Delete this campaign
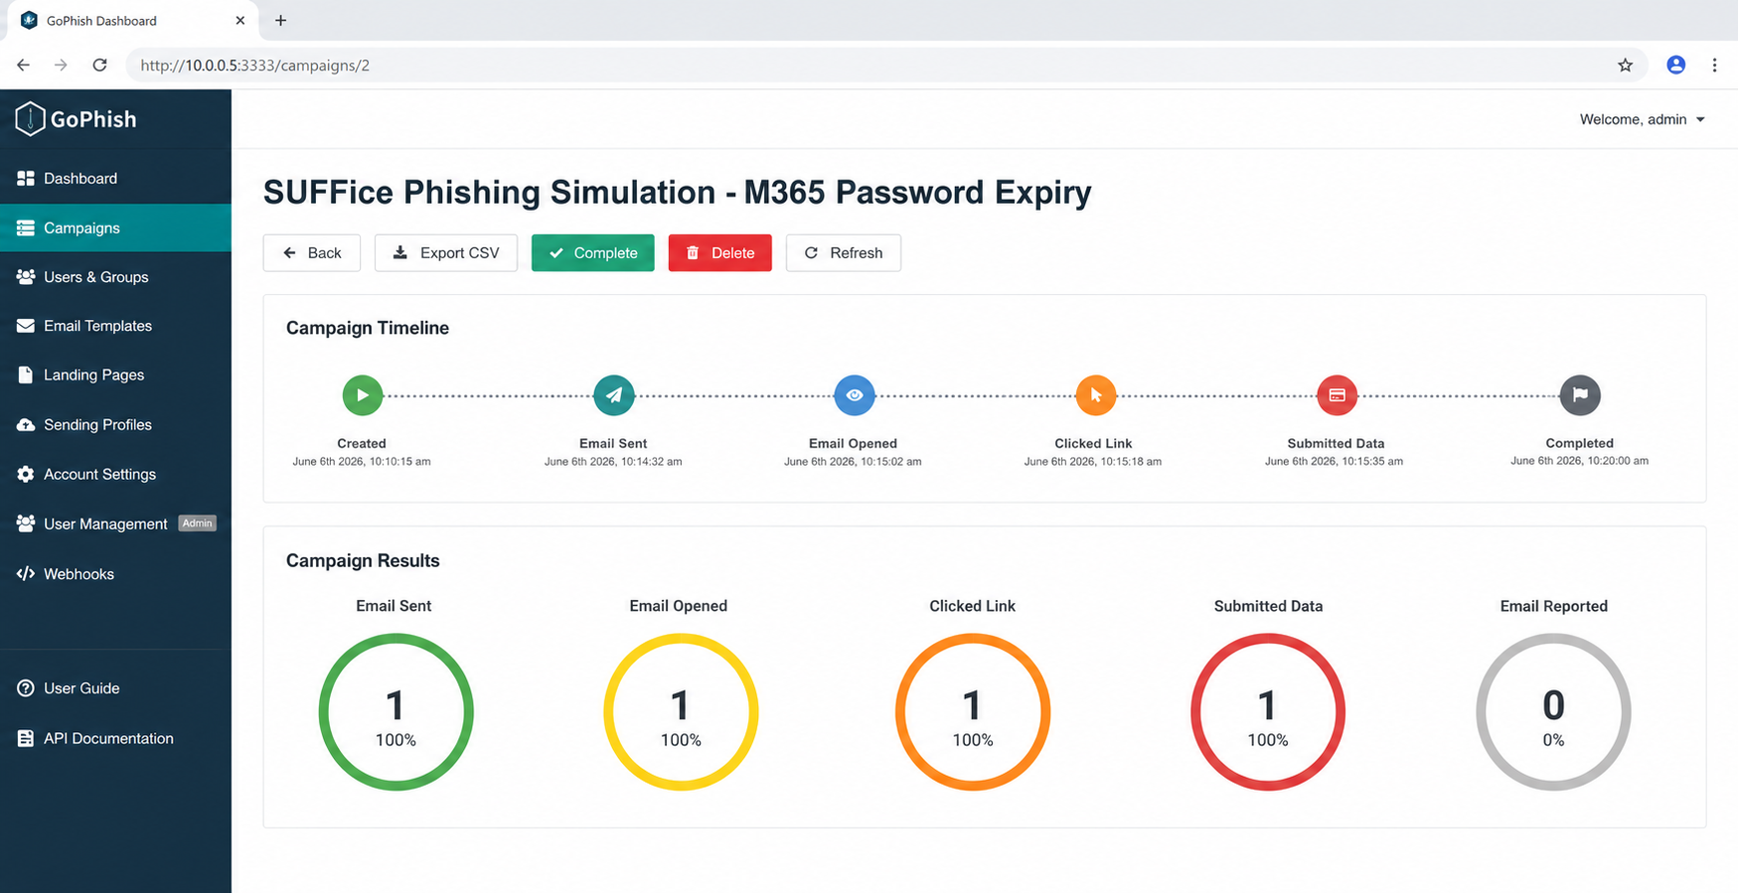 (720, 253)
